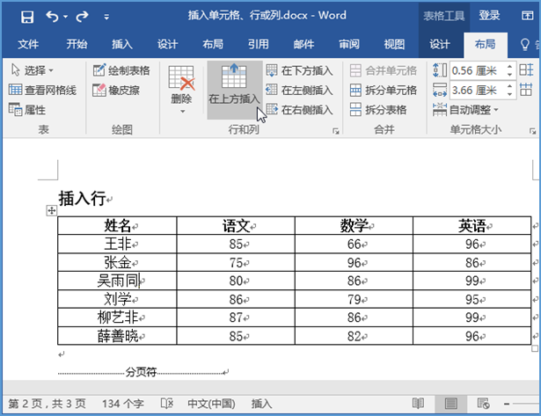541x416 pixels.
Task: Click the 柳艺非 name cell
Action: point(117,317)
